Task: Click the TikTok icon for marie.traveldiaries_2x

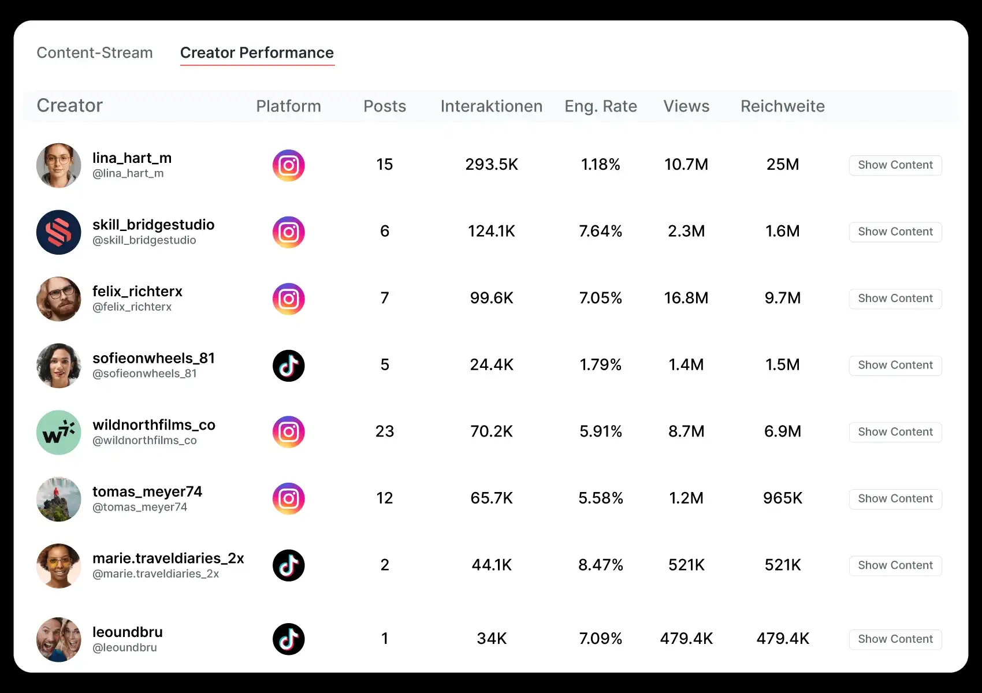Action: pyautogui.click(x=289, y=565)
